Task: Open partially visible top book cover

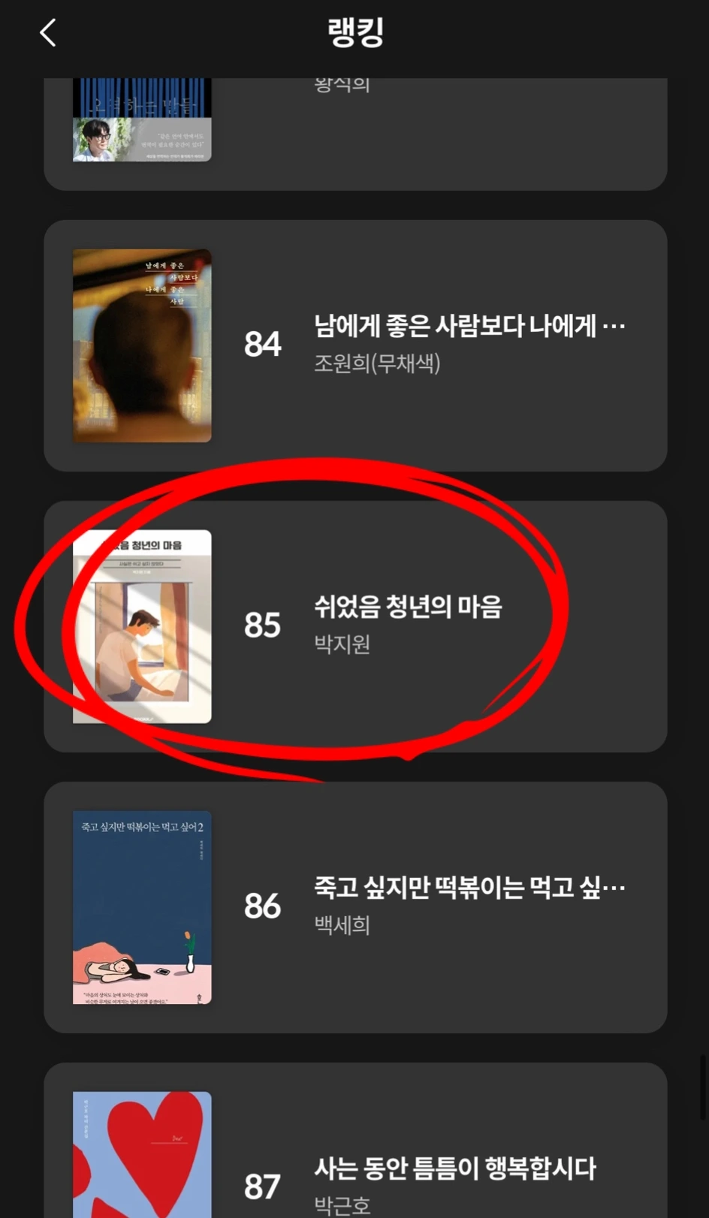Action: (x=142, y=119)
